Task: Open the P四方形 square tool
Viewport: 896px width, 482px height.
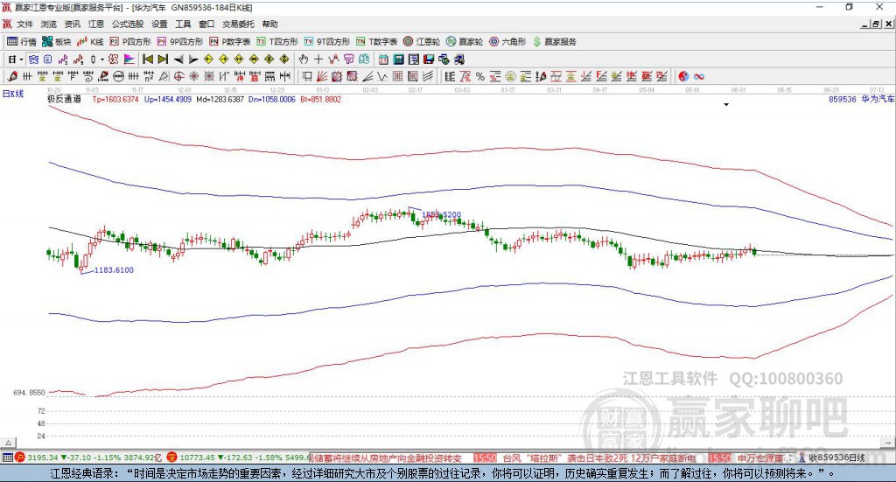Action: [130, 42]
